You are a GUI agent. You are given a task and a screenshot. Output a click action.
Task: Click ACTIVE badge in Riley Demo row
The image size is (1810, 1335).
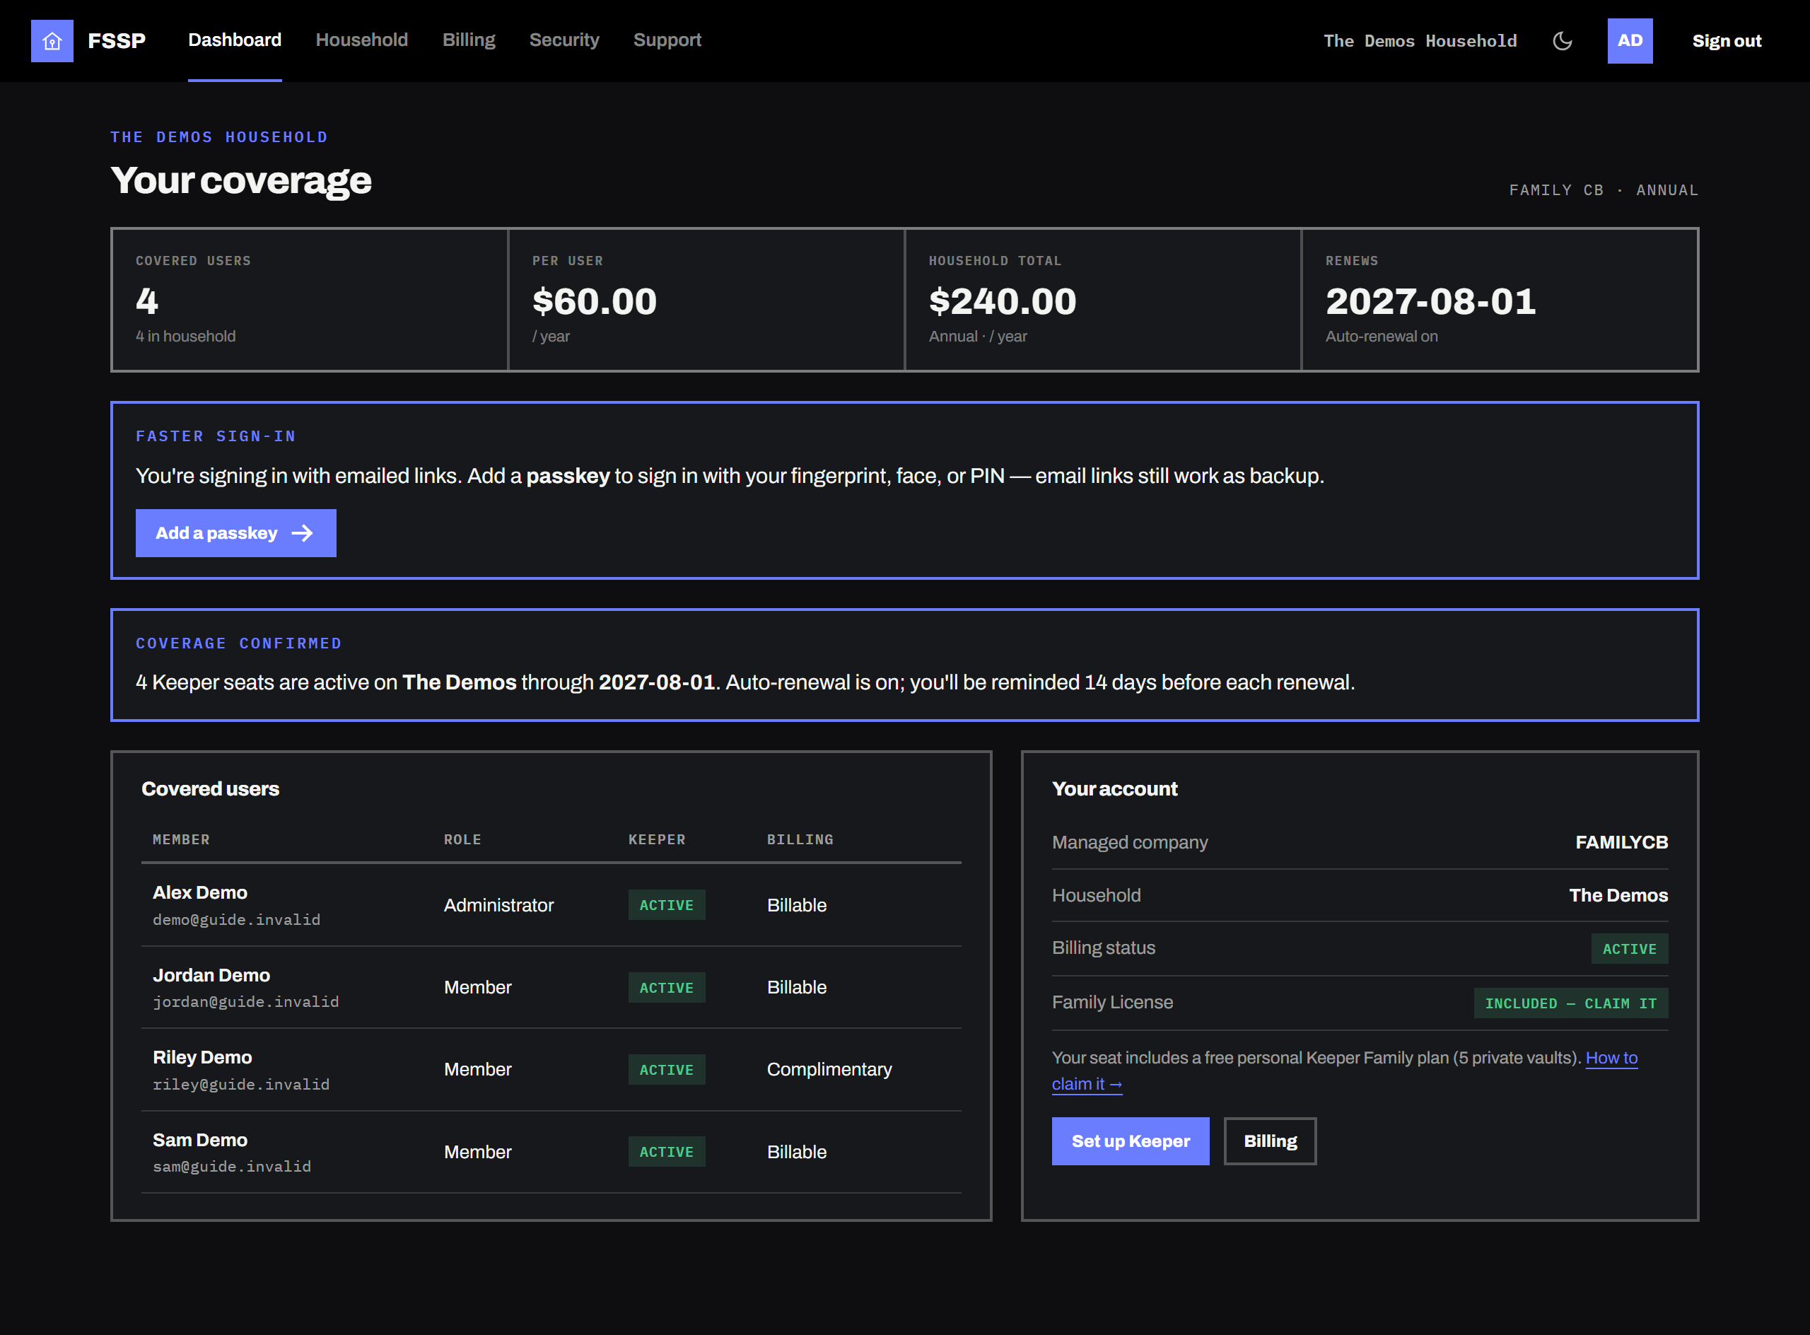pyautogui.click(x=666, y=1069)
